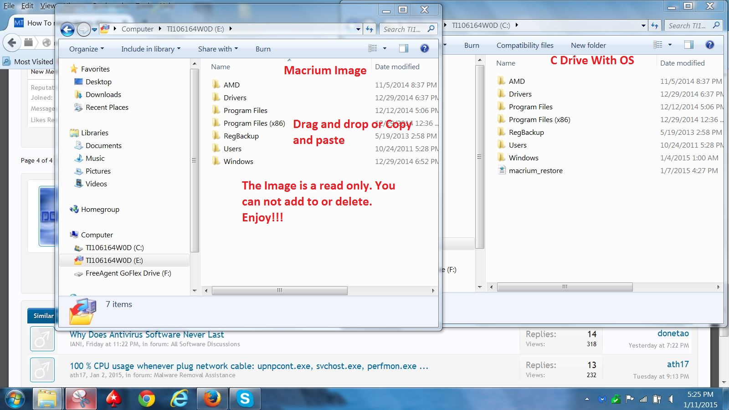Open recent pages arrow beside Explorer Forward button
Viewport: 729px width, 410px height.
(95, 30)
